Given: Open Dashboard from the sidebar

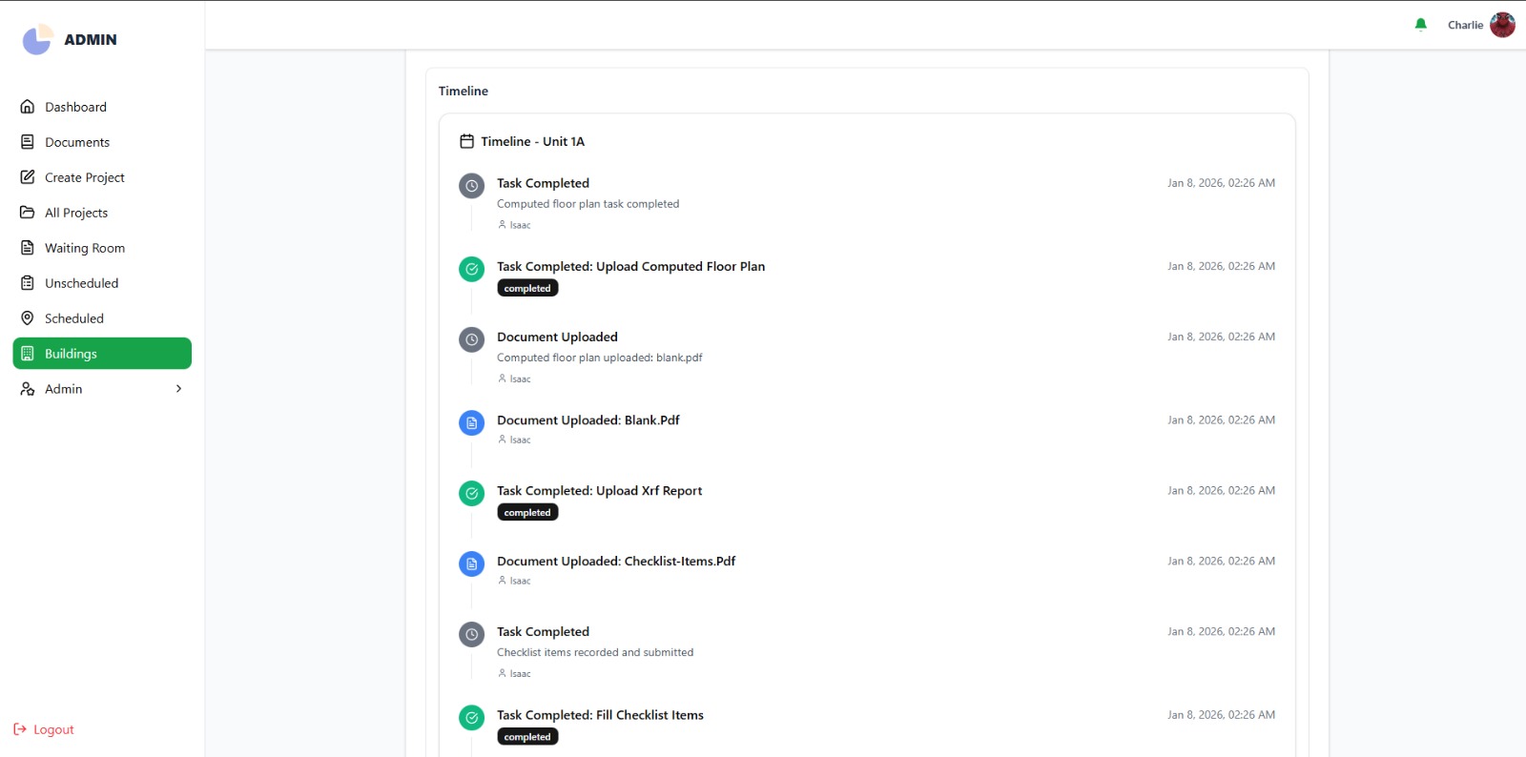Looking at the screenshot, I should tap(102, 107).
